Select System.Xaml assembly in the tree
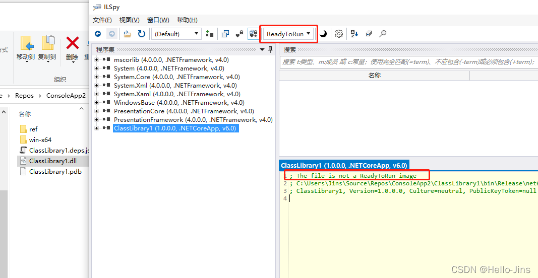The width and height of the screenshot is (538, 278). pos(177,94)
